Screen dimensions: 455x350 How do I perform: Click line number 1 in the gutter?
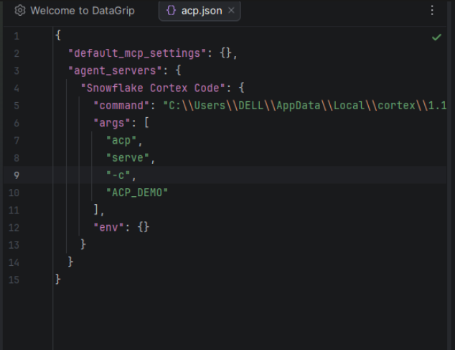coord(17,37)
